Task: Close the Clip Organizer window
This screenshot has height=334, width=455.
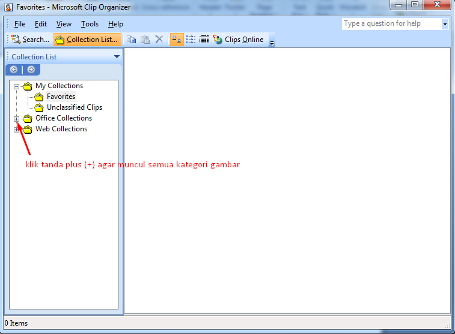Action: point(437,5)
